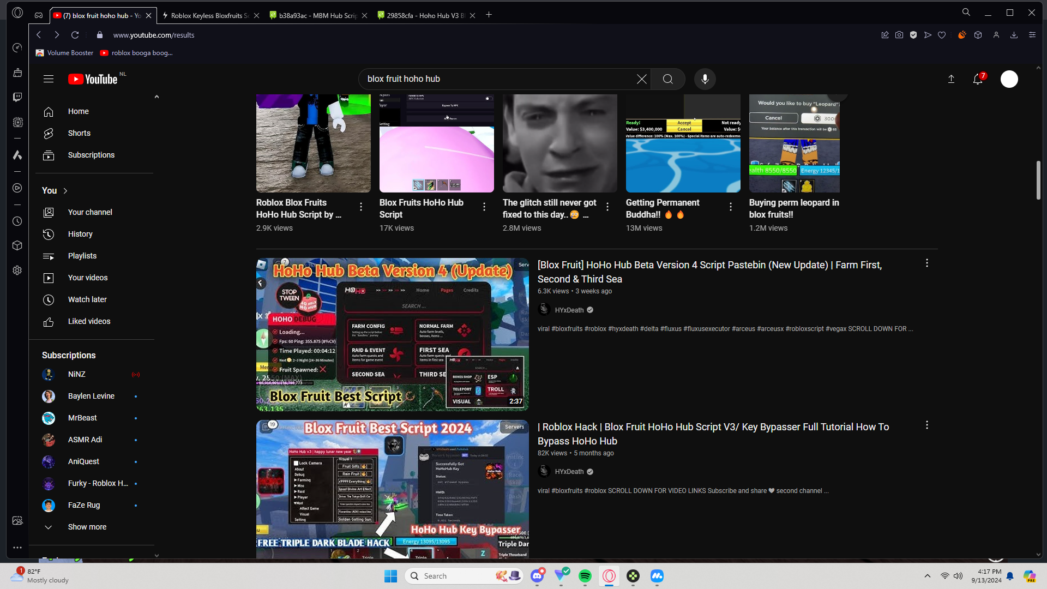Open roblox booga boog bookmark
Viewport: 1047px width, 589px height.
pos(136,53)
